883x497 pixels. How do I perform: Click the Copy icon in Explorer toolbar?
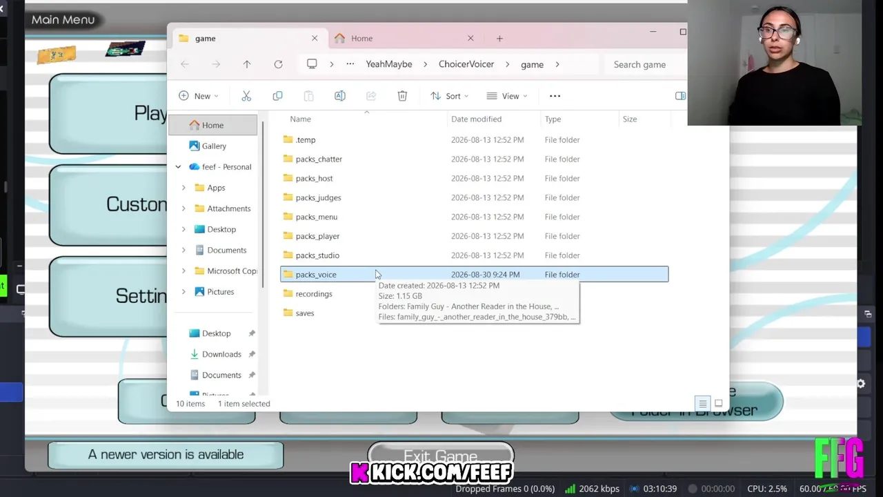coord(277,96)
